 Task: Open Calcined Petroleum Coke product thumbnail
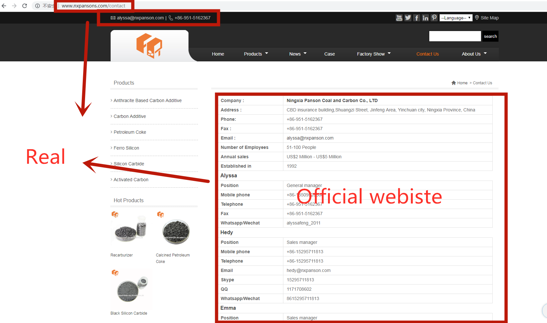pyautogui.click(x=175, y=229)
